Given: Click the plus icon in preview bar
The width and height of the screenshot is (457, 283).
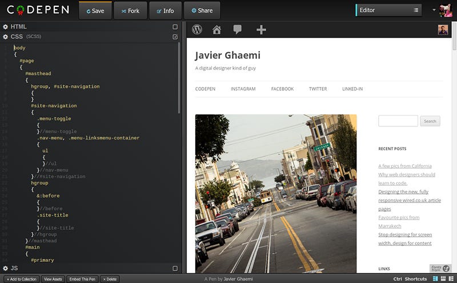Looking at the screenshot, I should coord(261,30).
